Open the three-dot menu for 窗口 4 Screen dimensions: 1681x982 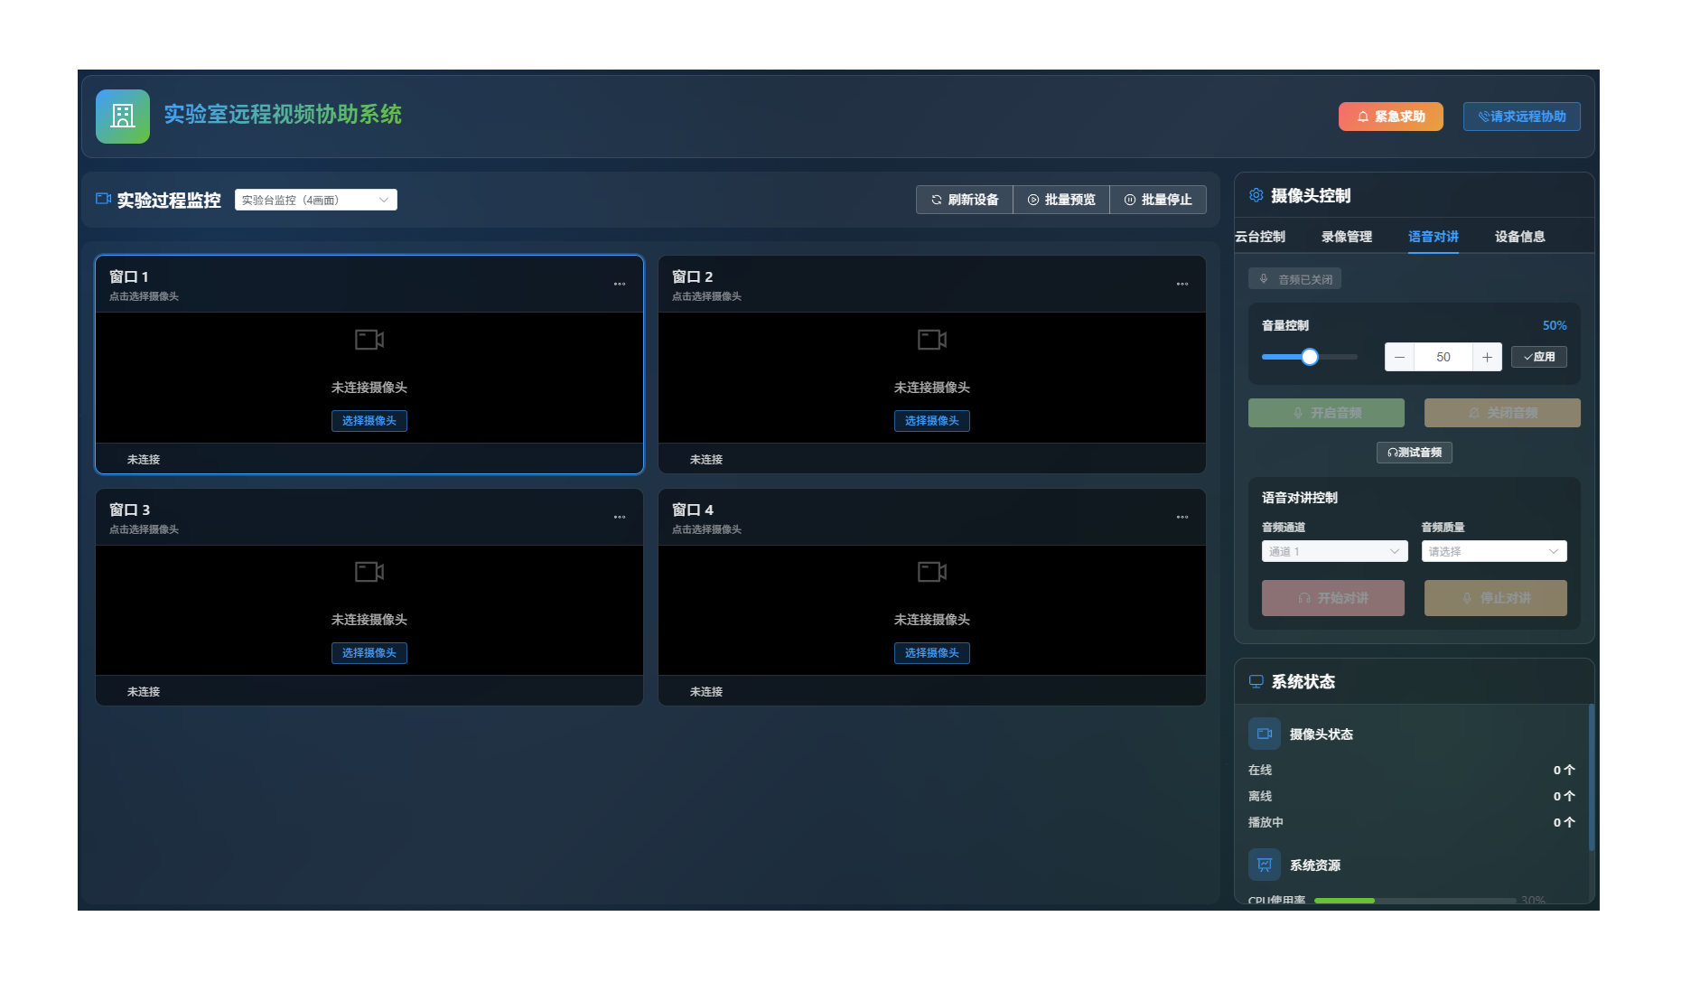[1181, 518]
